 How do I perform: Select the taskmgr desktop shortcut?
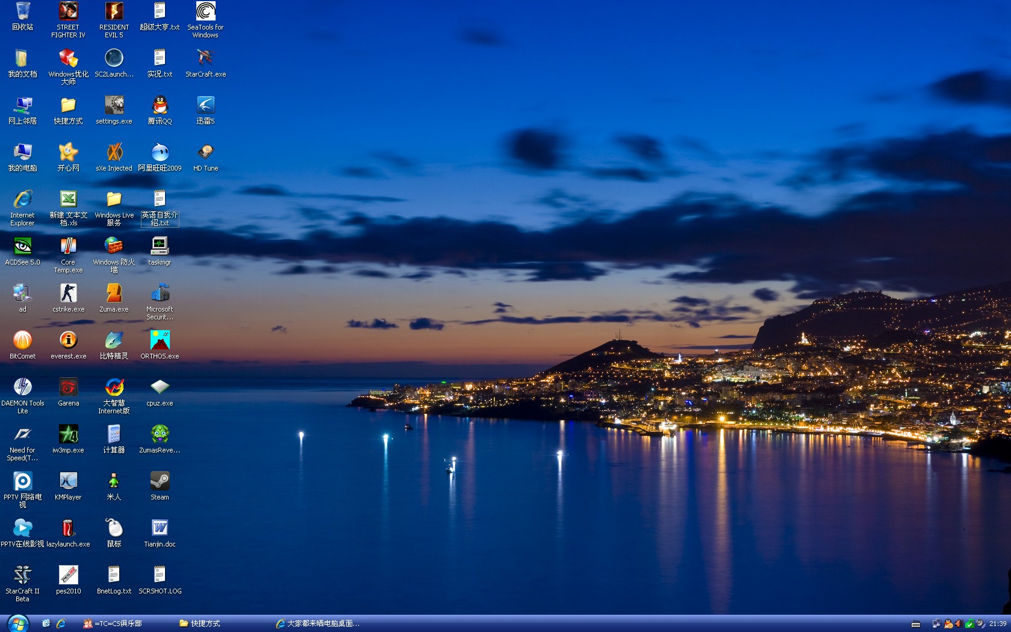(x=160, y=251)
